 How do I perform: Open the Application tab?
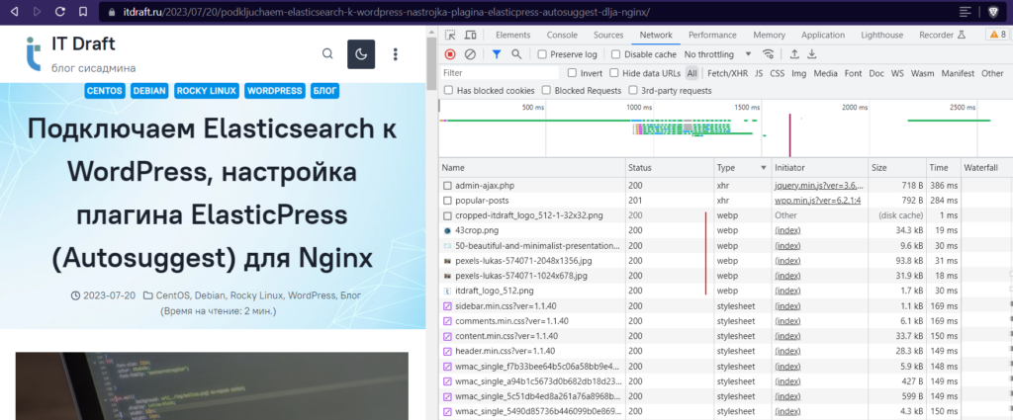click(x=825, y=35)
